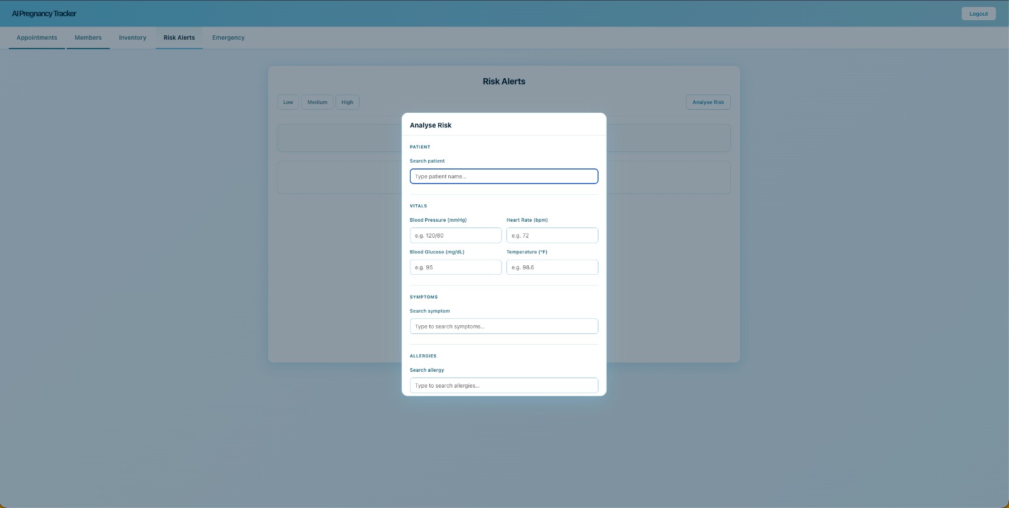The width and height of the screenshot is (1009, 508).
Task: Go to the Inventory tab
Action: point(132,38)
